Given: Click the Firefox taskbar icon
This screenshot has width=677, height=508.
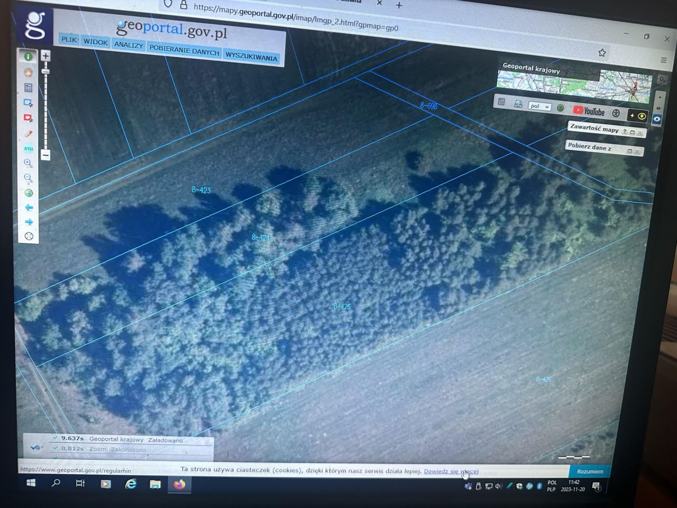Looking at the screenshot, I should pyautogui.click(x=180, y=484).
